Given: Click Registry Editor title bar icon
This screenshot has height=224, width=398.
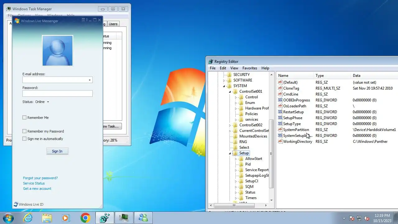Looking at the screenshot, I should click(211, 62).
